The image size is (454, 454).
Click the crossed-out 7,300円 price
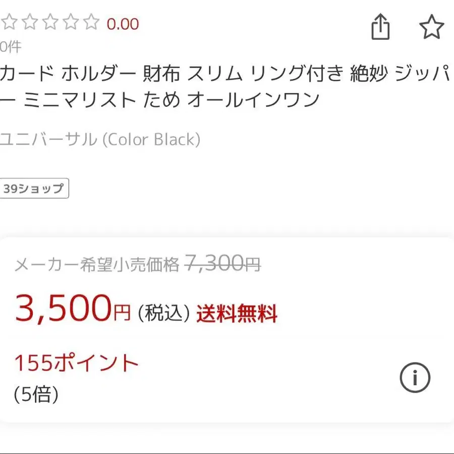[222, 263]
